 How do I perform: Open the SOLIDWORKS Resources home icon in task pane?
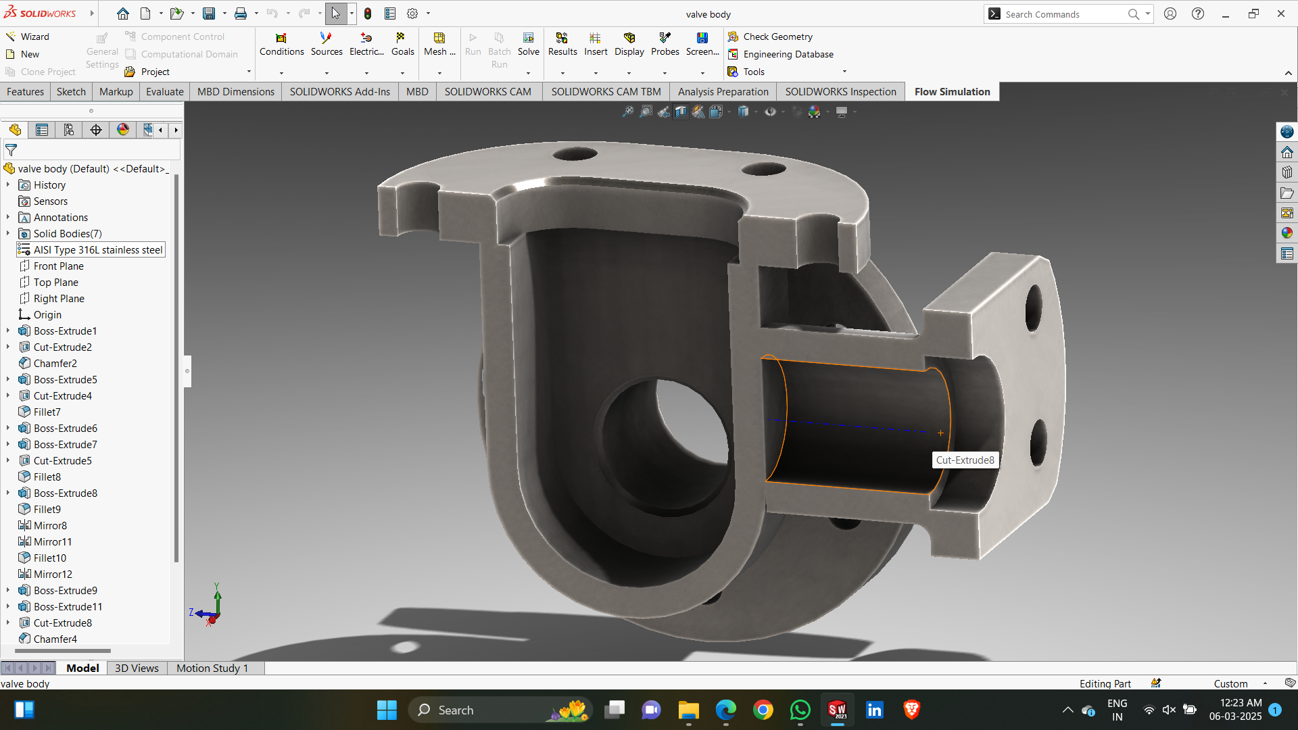[x=1287, y=152]
